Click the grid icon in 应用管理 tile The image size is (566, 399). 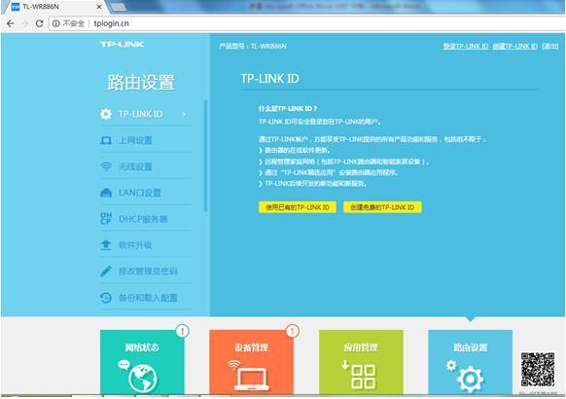click(363, 377)
